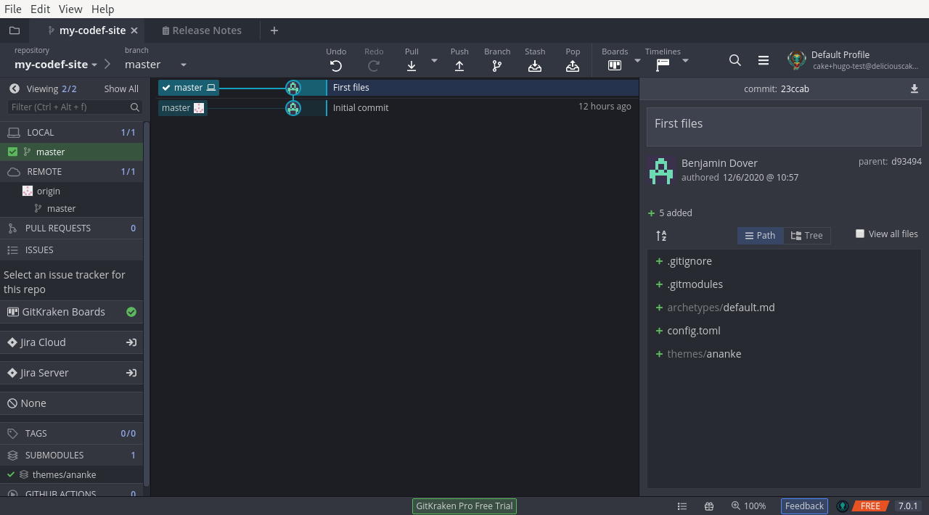Viewport: 929px width, 515px height.
Task: Select the First files commit node
Action: [x=293, y=88]
